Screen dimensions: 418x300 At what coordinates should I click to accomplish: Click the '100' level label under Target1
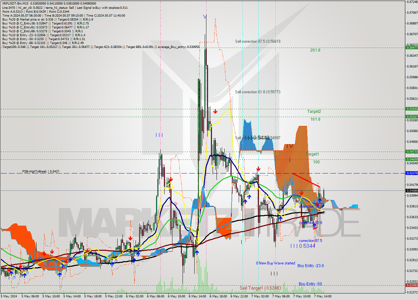click(x=316, y=162)
